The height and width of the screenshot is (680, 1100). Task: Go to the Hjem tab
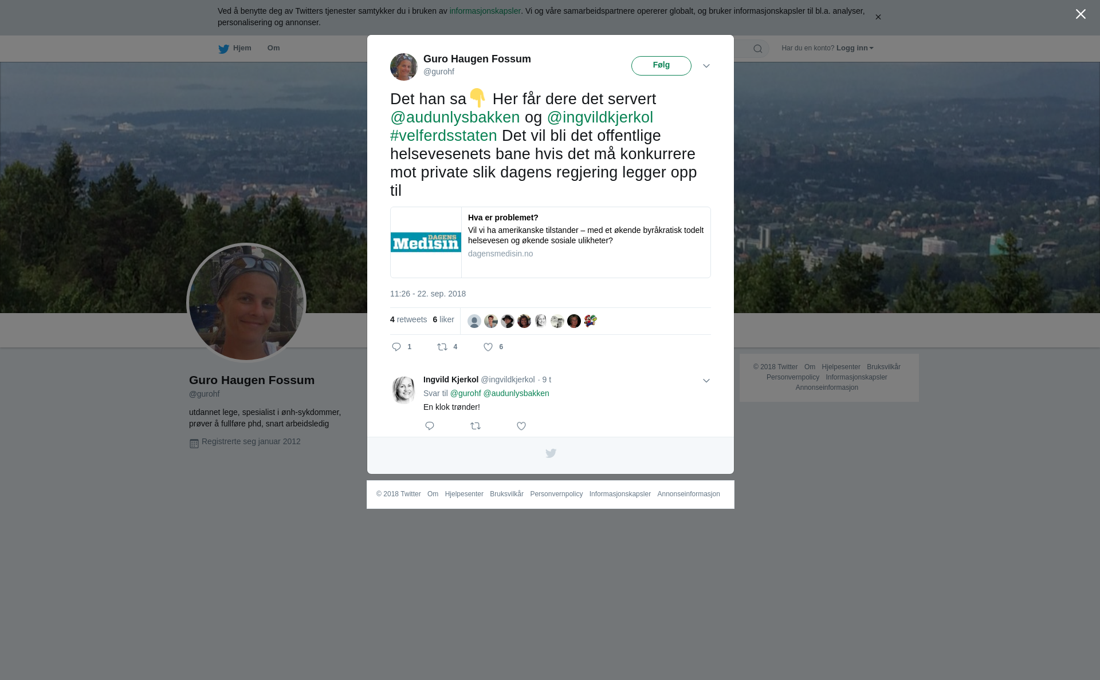click(235, 49)
